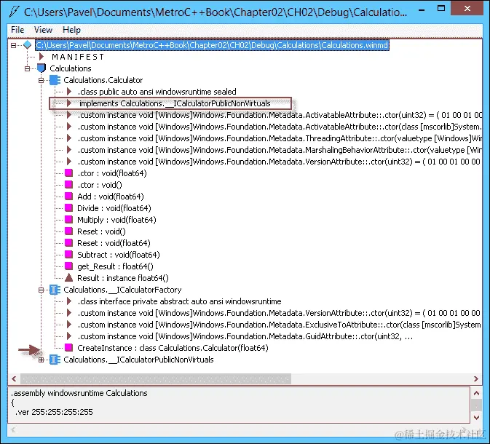The image size is (490, 444).
Task: Click the pink method icon for get_Result
Action: pos(68,266)
